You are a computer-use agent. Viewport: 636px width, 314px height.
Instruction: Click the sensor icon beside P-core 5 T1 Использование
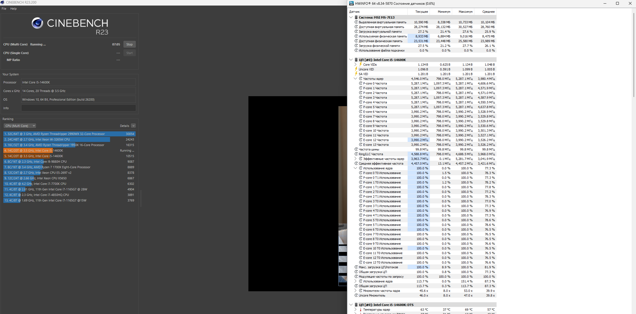[361, 224]
